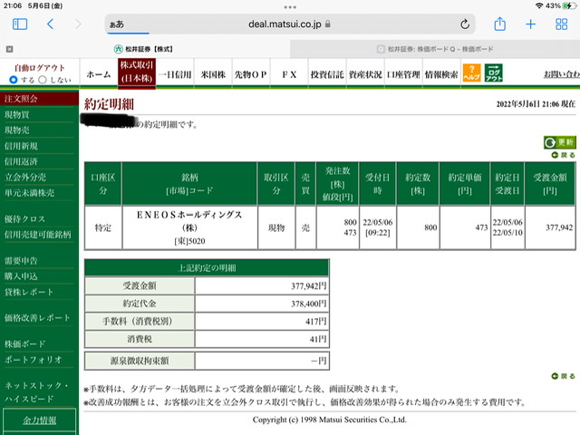
Task: Close the 松井証券【株式】 tab
Action: (10, 49)
